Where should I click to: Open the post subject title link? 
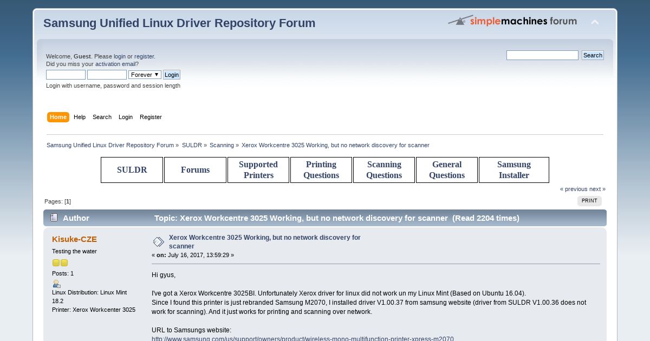pos(264,242)
